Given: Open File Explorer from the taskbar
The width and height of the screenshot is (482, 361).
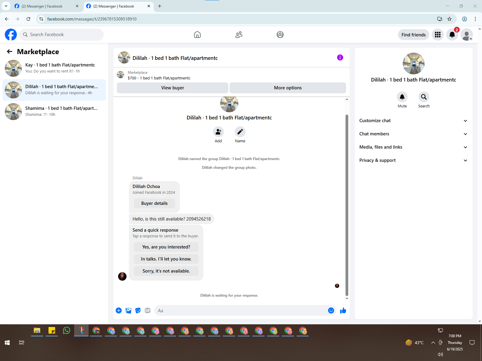Looking at the screenshot, I should [x=37, y=331].
